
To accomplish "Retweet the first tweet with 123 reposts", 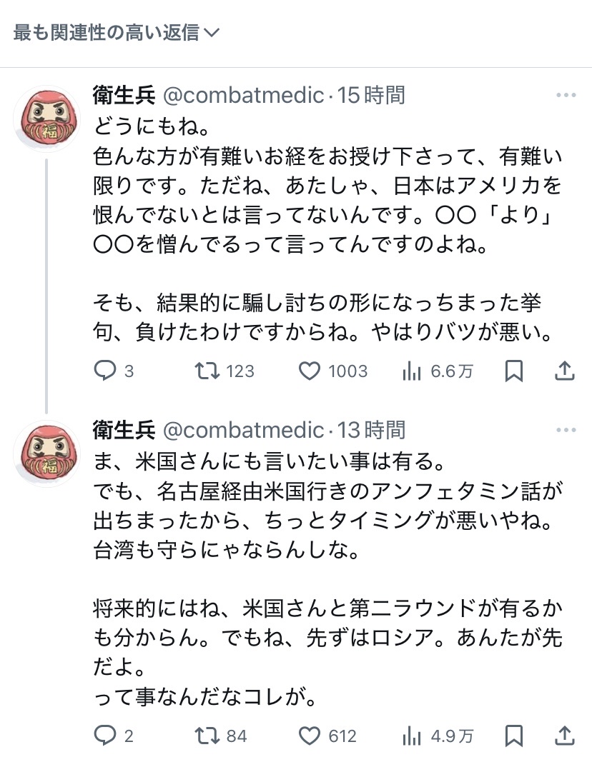I will 208,371.
